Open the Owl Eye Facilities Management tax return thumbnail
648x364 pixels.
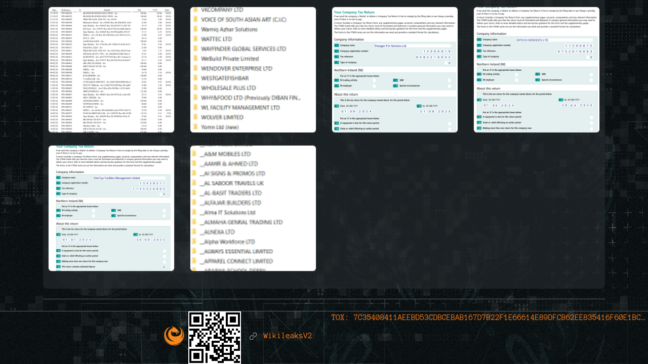111,208
